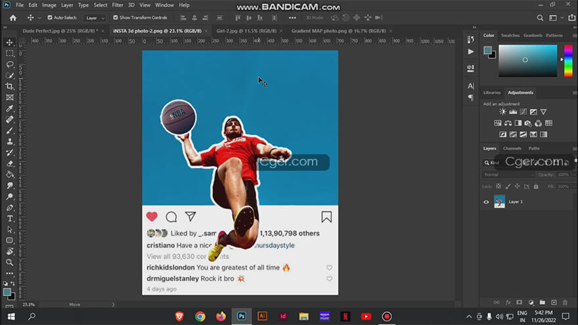Expand the status bar arrow

[x=113, y=305]
